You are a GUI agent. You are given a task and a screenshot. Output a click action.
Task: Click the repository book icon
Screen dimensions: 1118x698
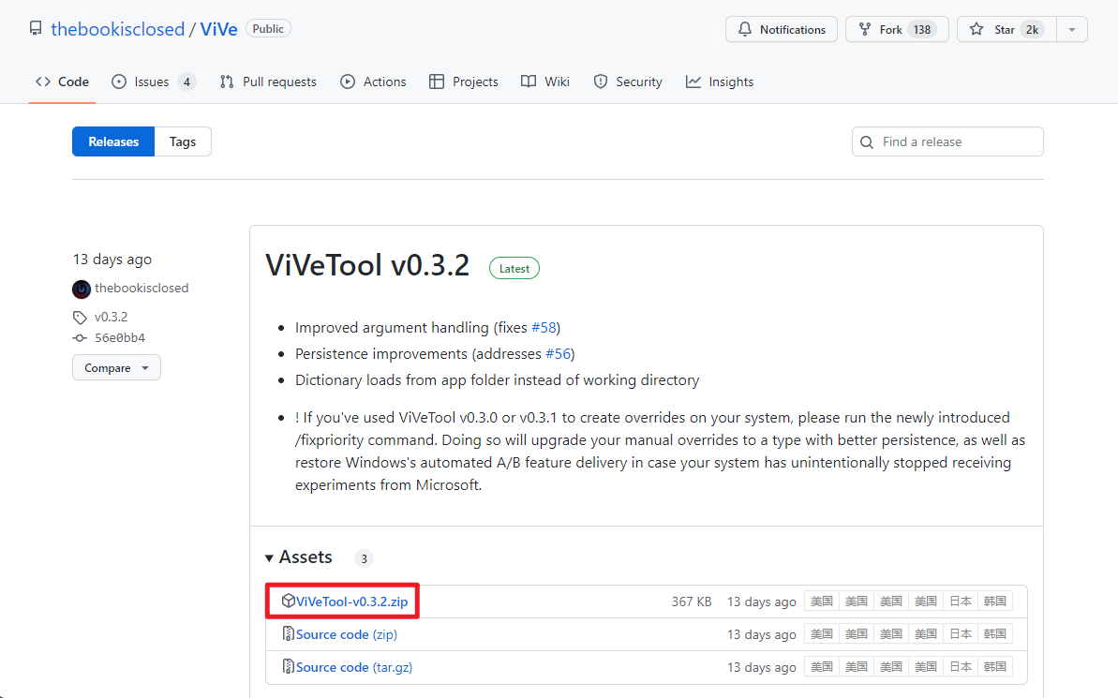click(35, 29)
